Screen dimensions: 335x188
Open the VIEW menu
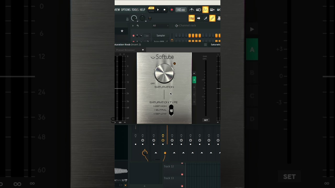(x=117, y=10)
